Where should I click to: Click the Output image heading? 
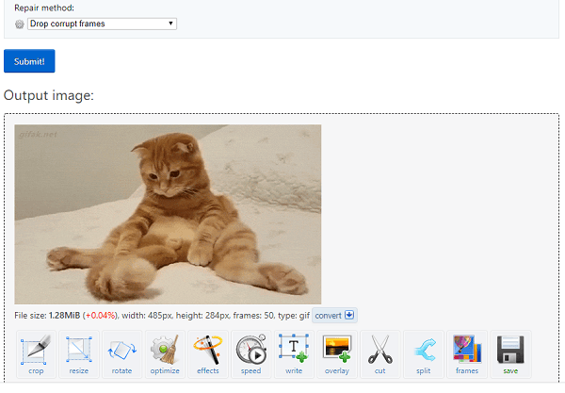49,95
